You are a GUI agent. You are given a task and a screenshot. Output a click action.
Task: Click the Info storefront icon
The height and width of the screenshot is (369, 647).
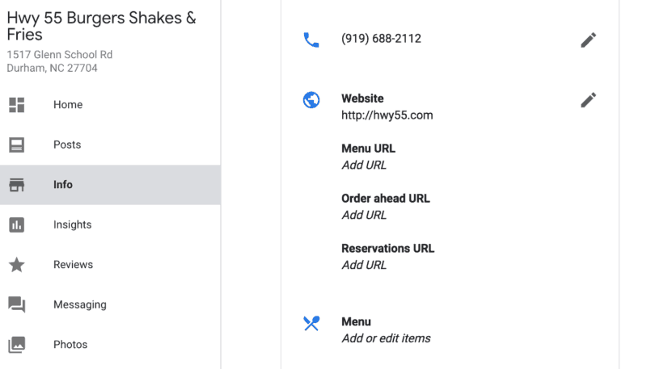[x=17, y=185]
